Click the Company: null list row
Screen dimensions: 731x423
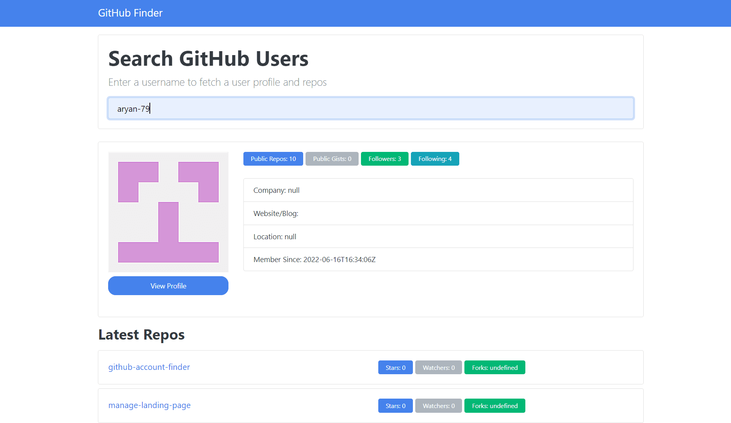438,190
